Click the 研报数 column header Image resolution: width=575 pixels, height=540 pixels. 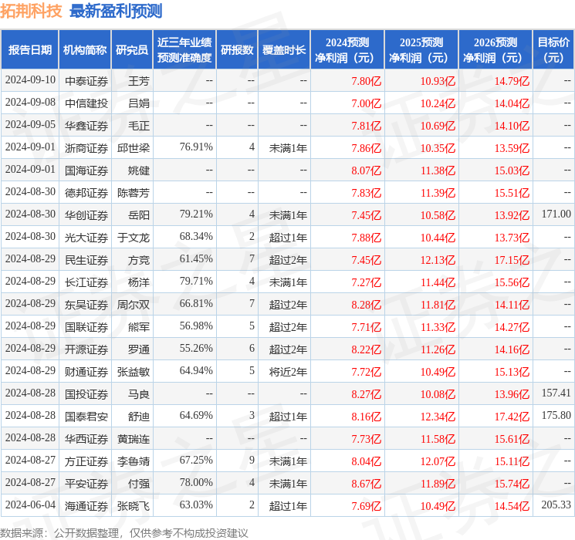point(237,50)
